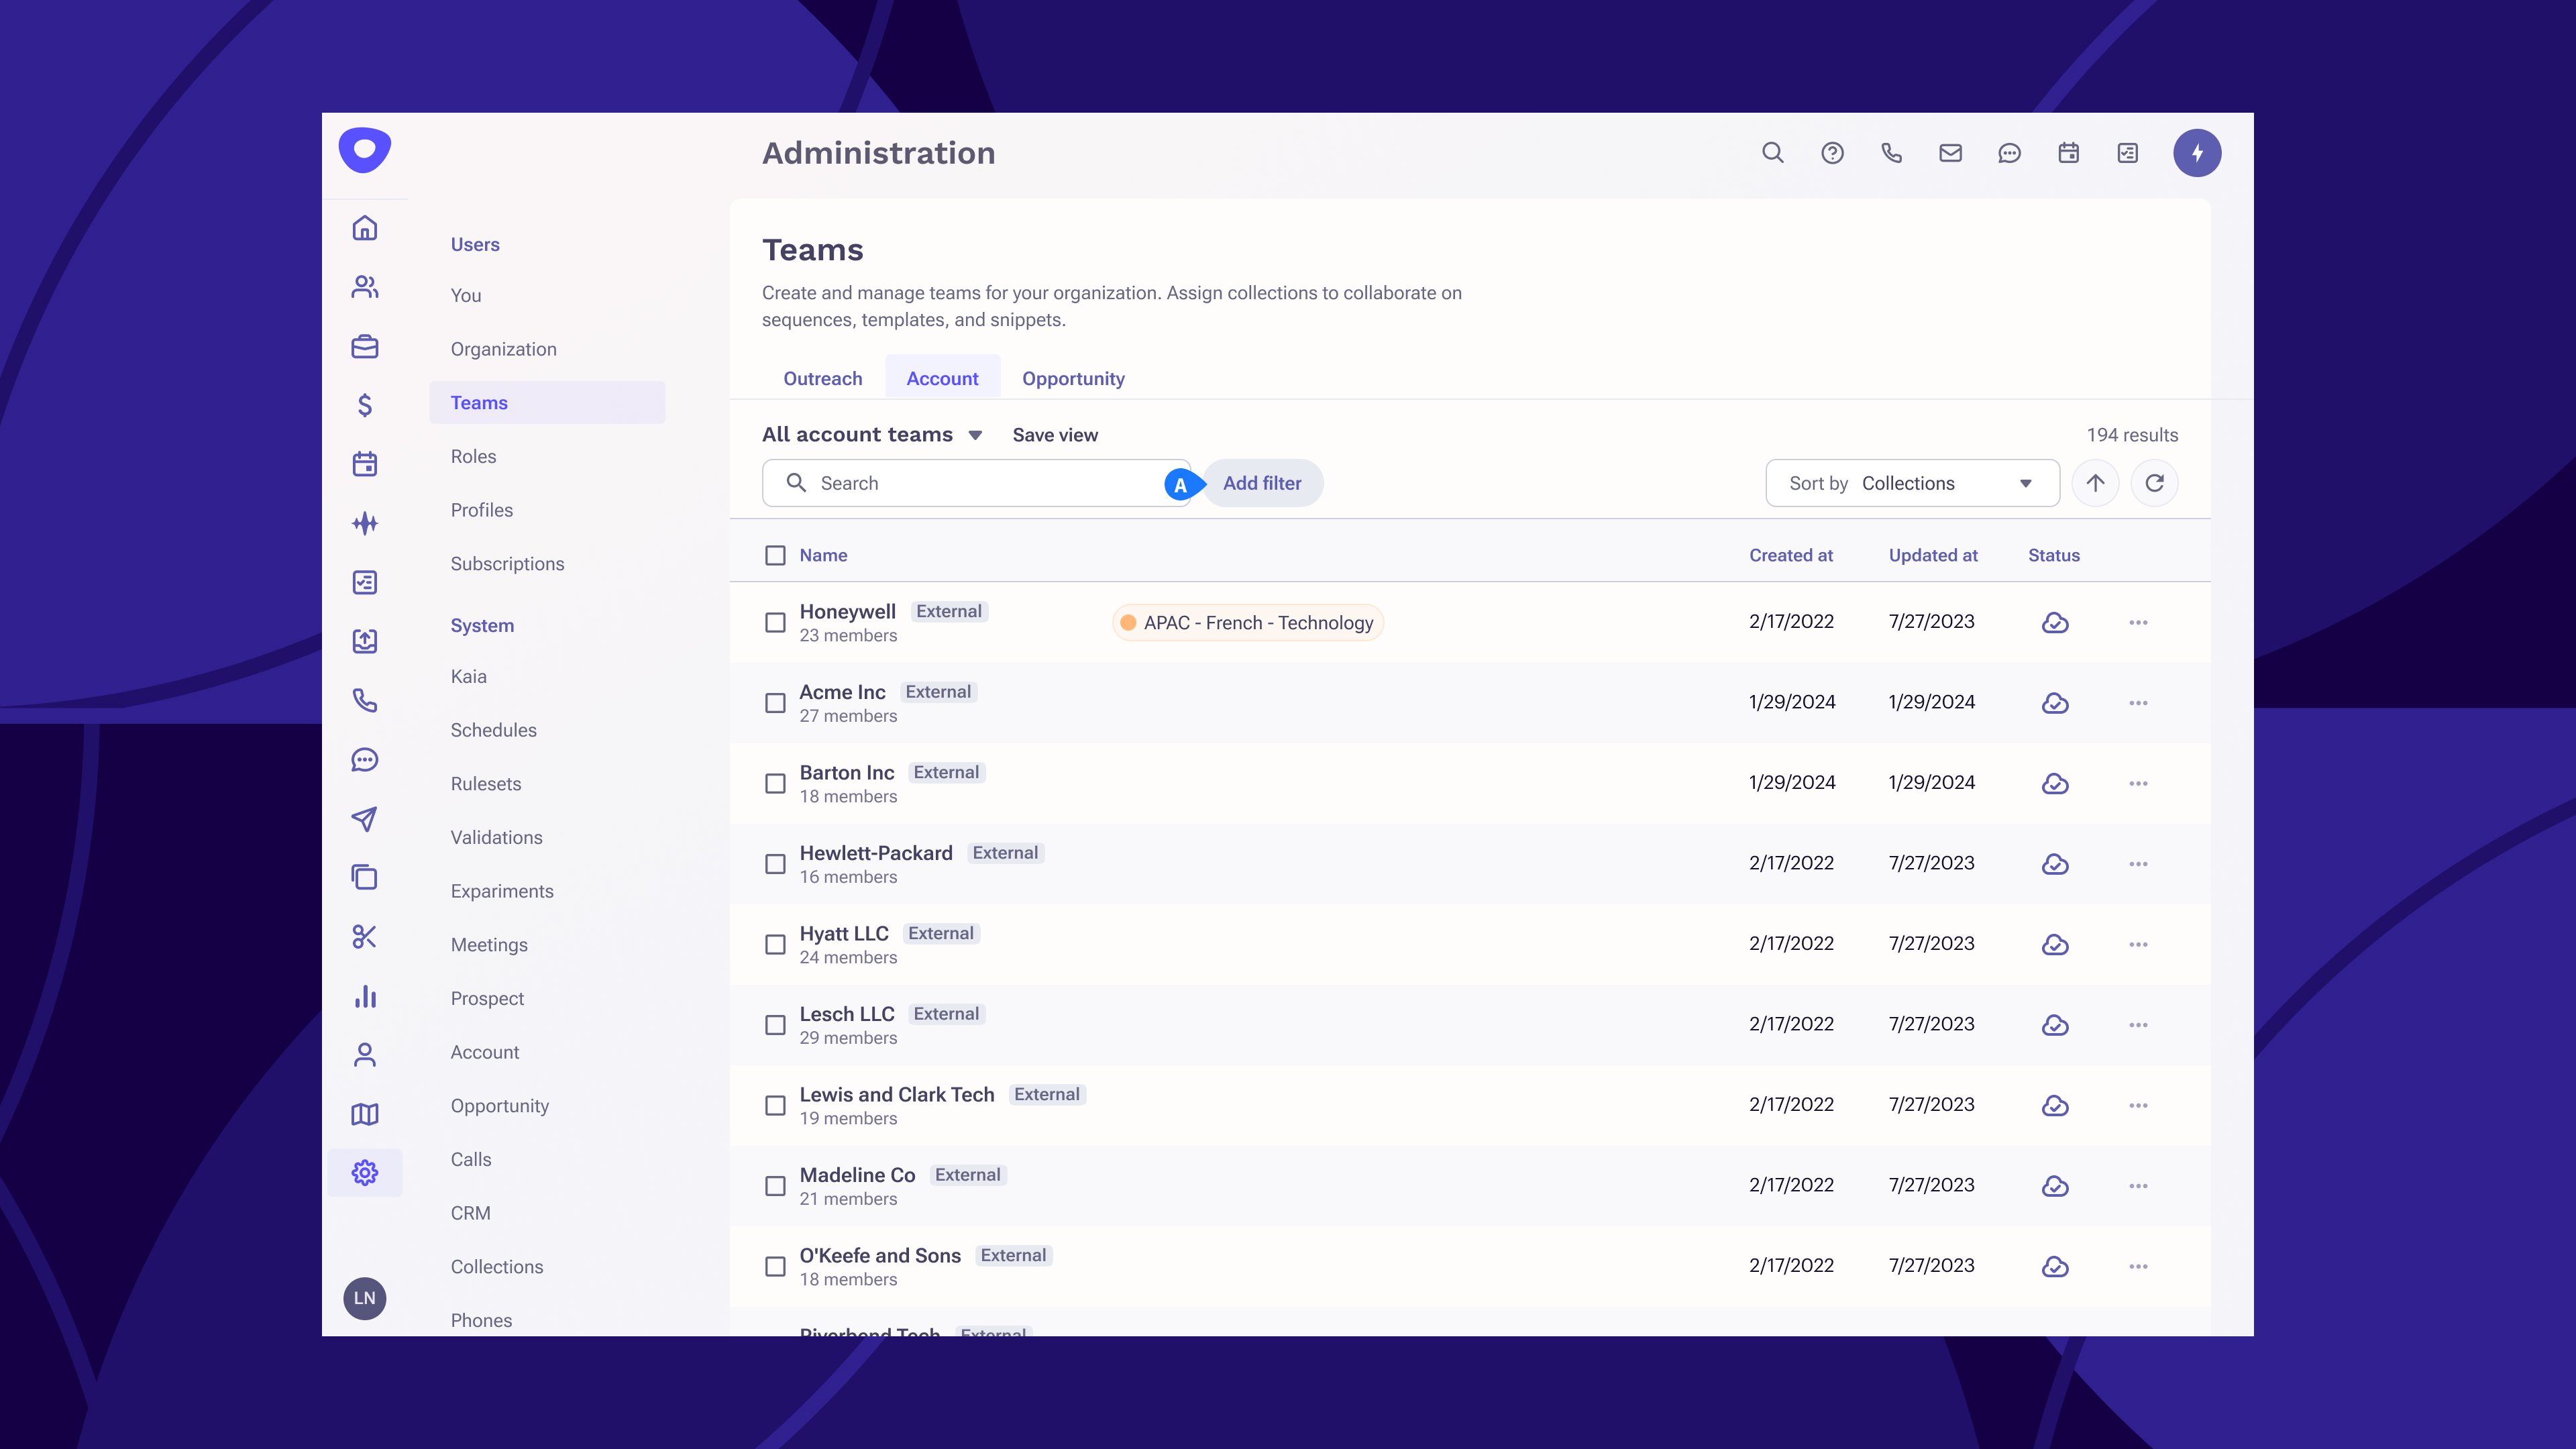Open the paper plane sequences icon

pos(365,819)
